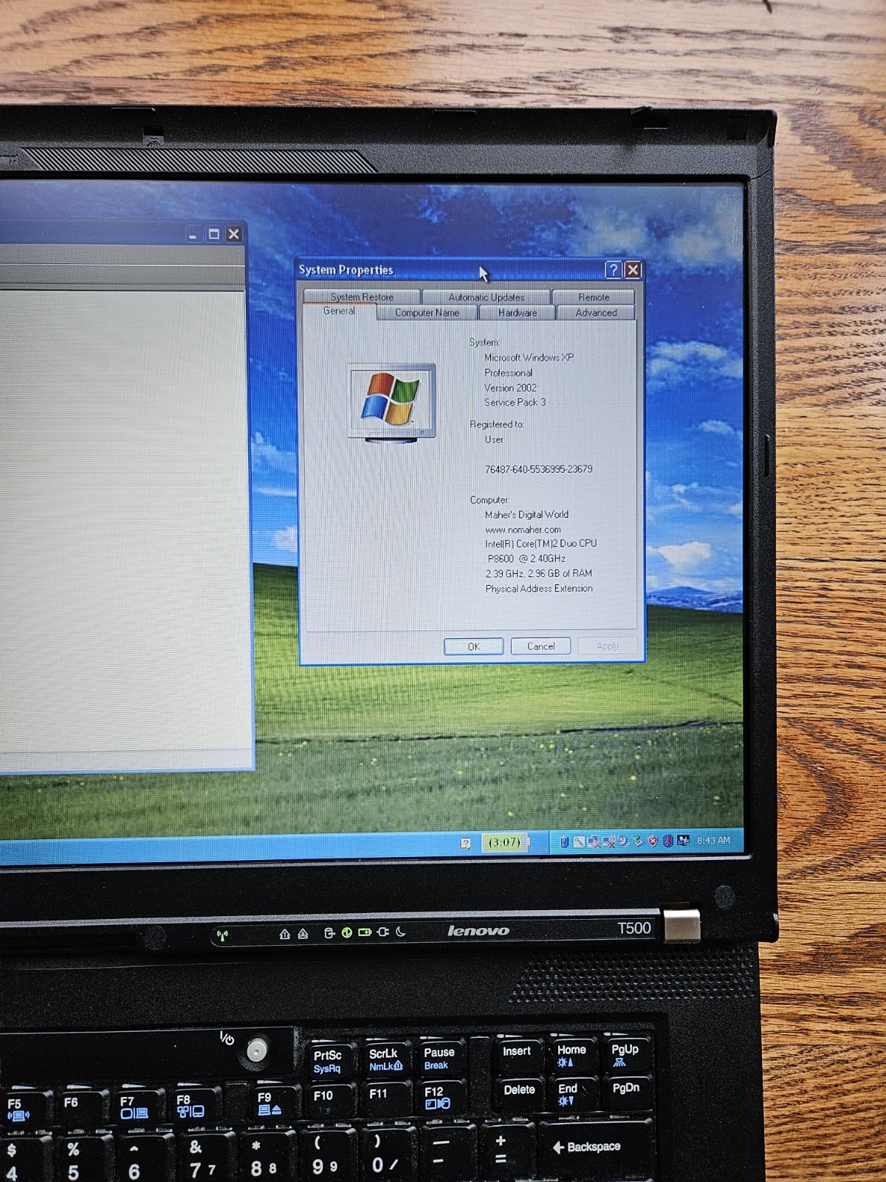The width and height of the screenshot is (886, 1182).
Task: Click Cancel in System Properties
Action: [x=540, y=646]
